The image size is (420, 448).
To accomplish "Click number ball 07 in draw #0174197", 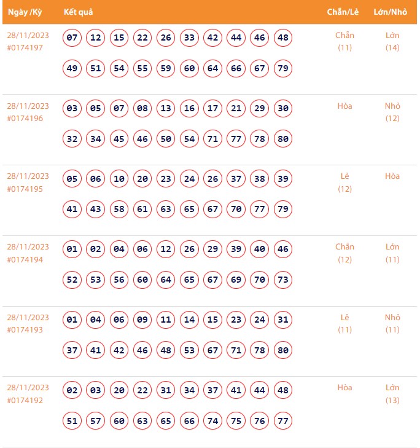I will pos(72,38).
